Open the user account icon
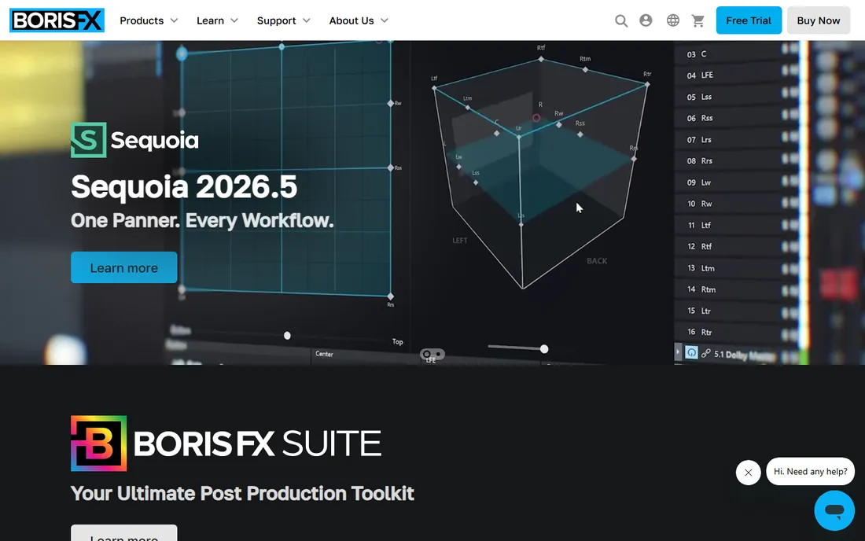The height and width of the screenshot is (541, 865). point(646,20)
